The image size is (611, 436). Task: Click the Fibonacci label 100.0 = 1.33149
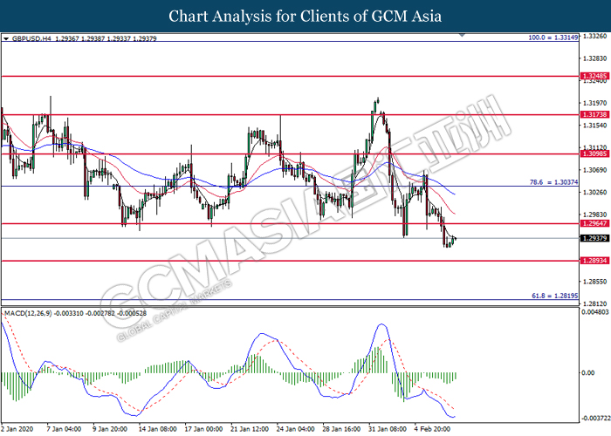553,37
